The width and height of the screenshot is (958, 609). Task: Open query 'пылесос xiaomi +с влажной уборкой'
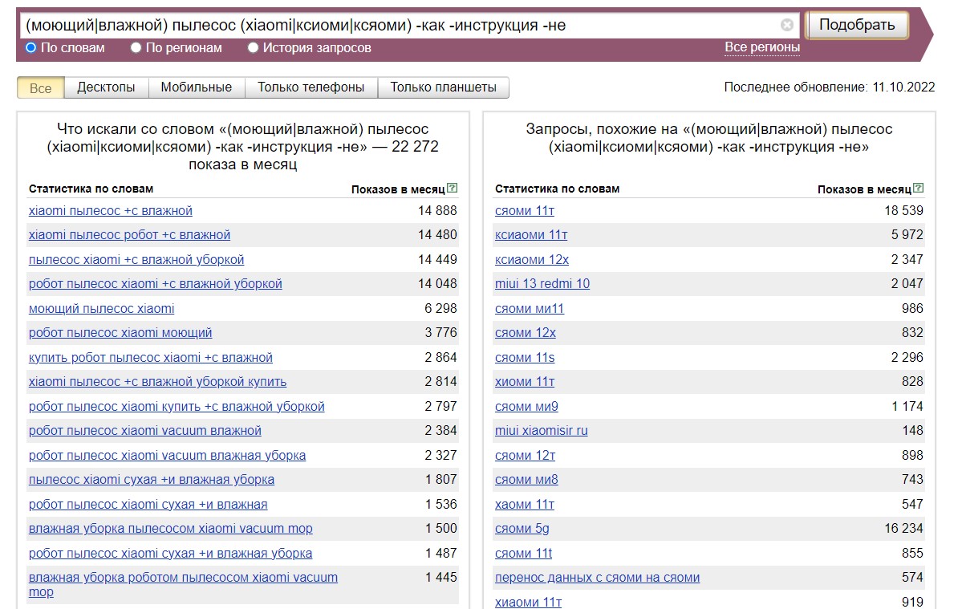(136, 260)
